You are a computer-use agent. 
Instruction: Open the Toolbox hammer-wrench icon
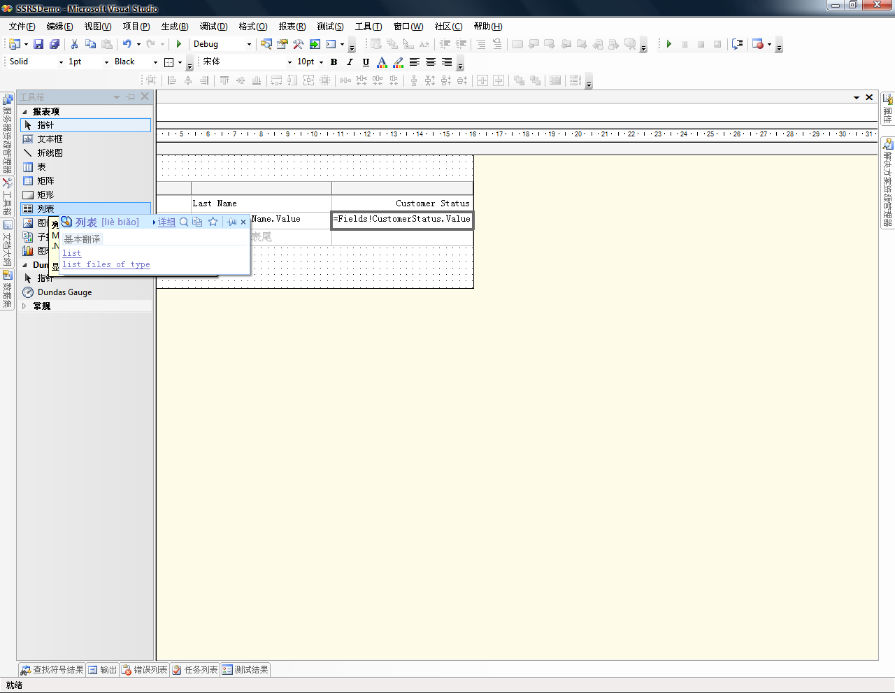click(x=299, y=44)
